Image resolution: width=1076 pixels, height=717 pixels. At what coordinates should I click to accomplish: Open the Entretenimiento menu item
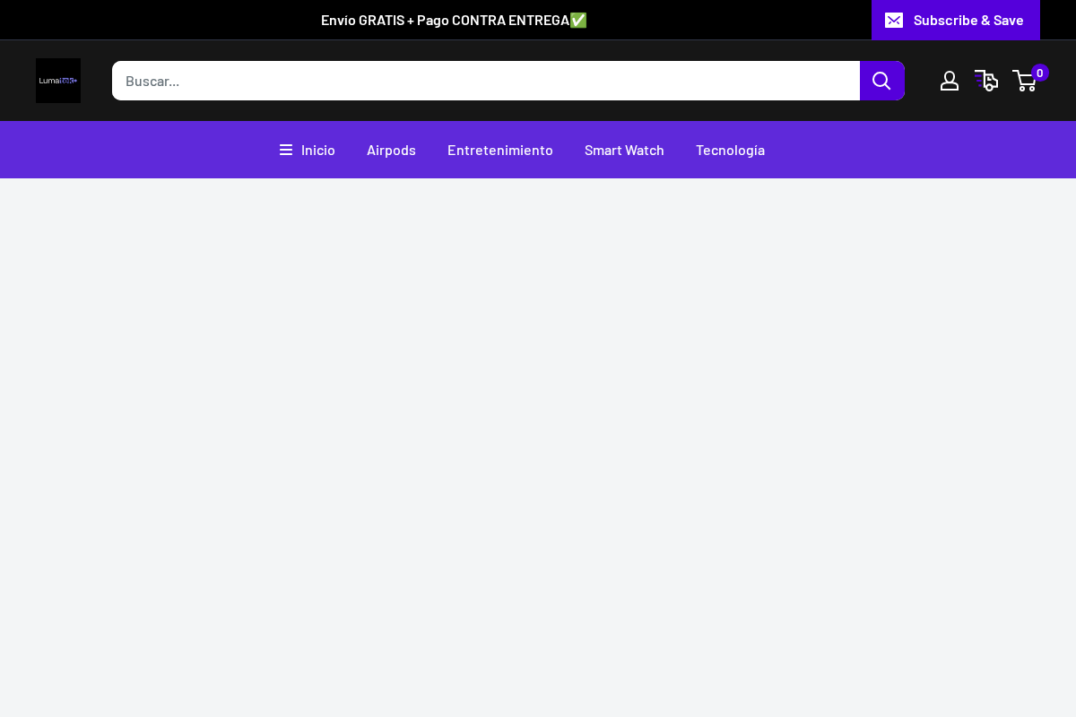point(500,150)
